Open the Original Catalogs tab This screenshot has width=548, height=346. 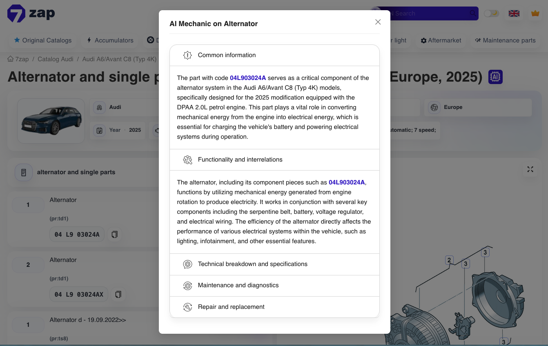tap(43, 40)
